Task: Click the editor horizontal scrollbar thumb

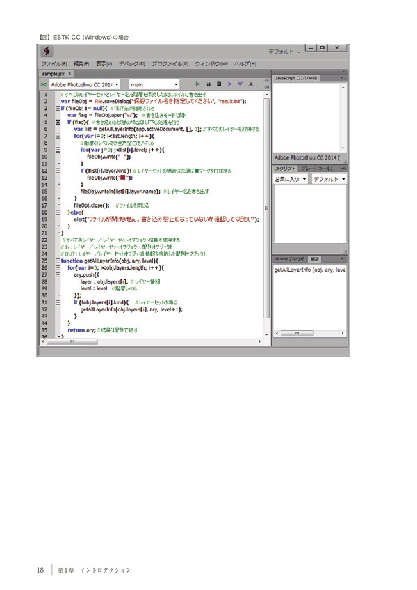Action: click(72, 341)
